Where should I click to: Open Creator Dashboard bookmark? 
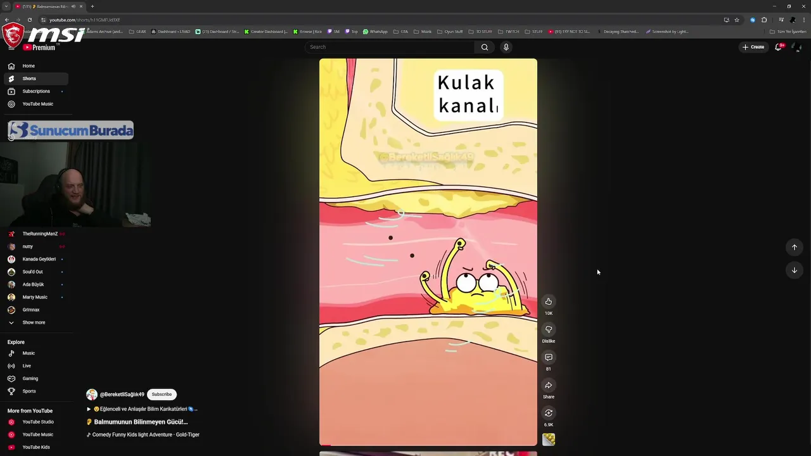click(x=266, y=32)
